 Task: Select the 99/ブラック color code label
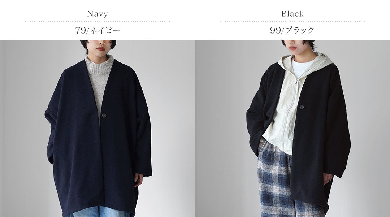coord(292,30)
